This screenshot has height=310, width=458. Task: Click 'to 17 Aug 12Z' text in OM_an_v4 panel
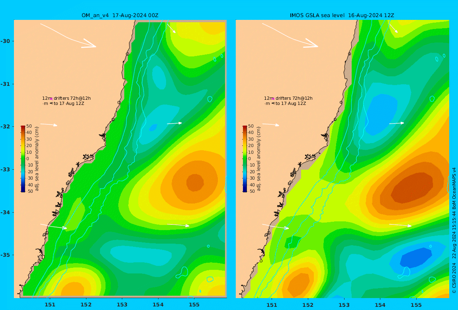(69, 103)
